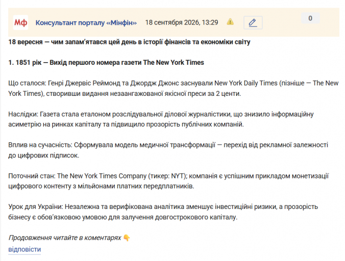Click the відповісти reply link
This screenshot has width=345, height=261.
tap(24, 249)
